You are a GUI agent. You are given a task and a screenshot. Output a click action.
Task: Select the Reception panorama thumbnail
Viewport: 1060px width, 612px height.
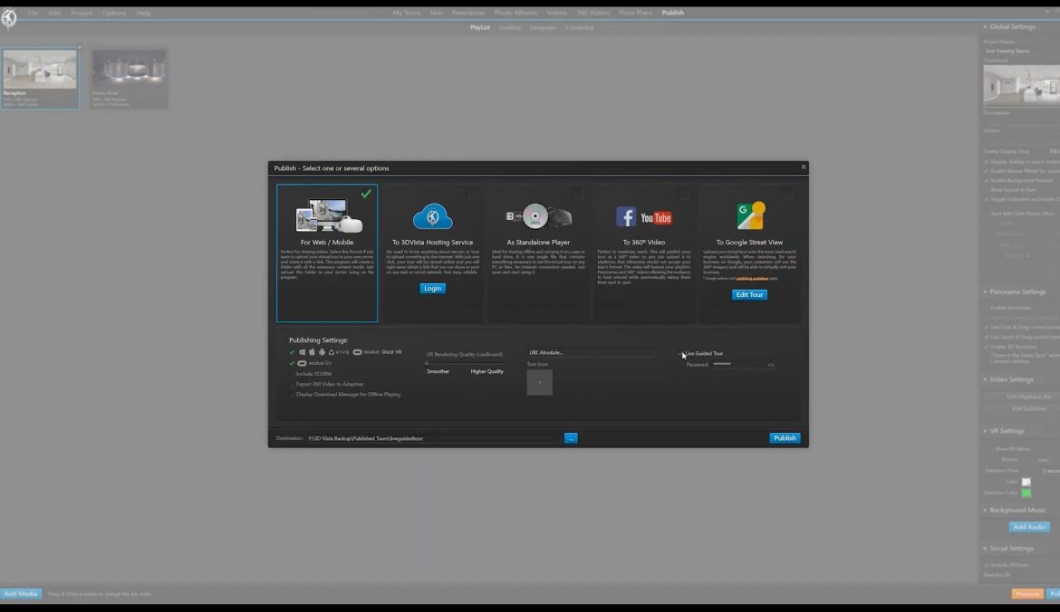click(x=40, y=77)
